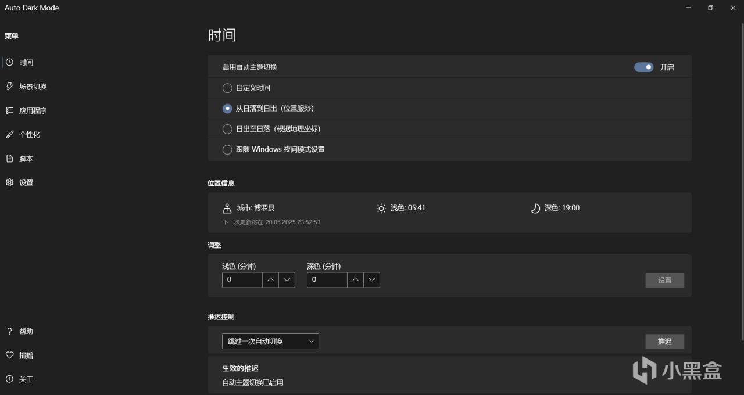The height and width of the screenshot is (395, 744).
Task: Open the 跳过一次自动切换 dropdown
Action: (x=270, y=341)
